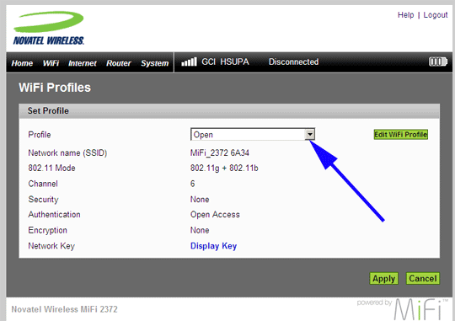Click the Novatel Wireless MiFi 2372 footer text

pos(64,309)
